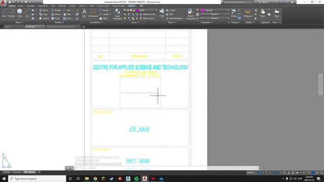The image size is (324, 182).
Task: Switch to the Parametric ribbon tab
Action: point(43,6)
